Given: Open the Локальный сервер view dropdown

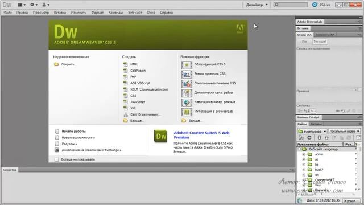Looking at the screenshot, I should point(345,132).
